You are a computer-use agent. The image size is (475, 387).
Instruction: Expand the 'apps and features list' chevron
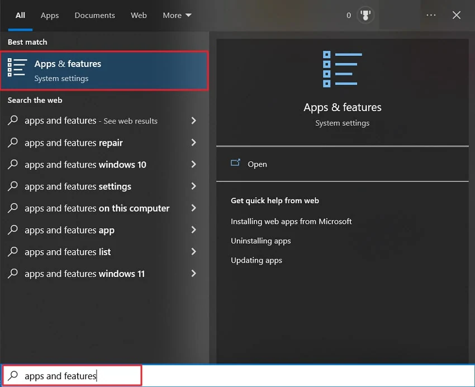pyautogui.click(x=193, y=252)
